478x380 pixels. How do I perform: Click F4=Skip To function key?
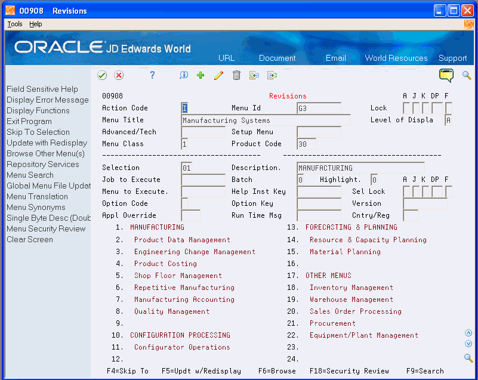(128, 371)
